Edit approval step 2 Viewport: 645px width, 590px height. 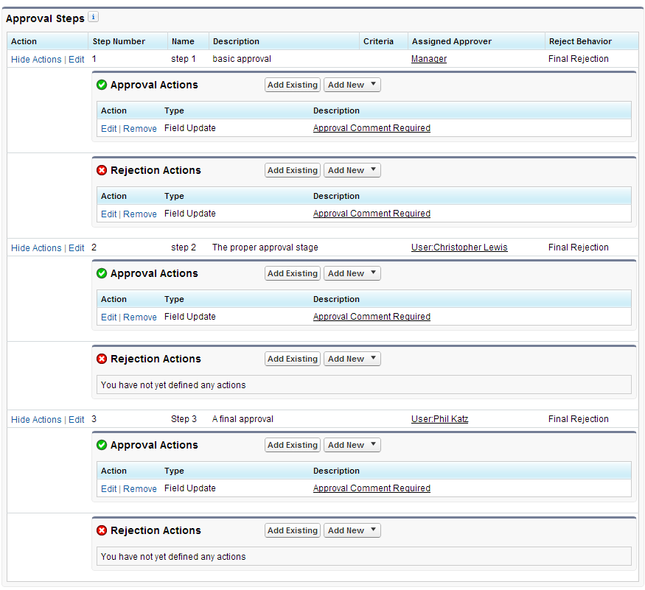point(77,248)
